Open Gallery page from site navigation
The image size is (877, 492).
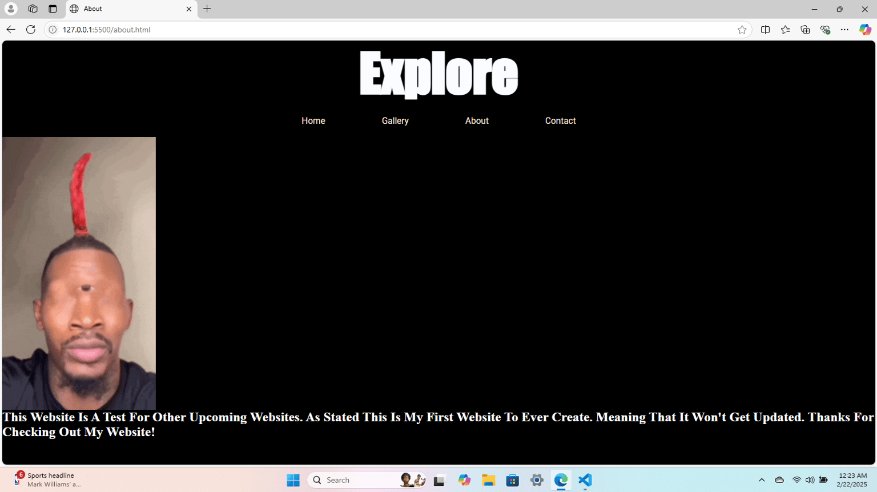[395, 121]
